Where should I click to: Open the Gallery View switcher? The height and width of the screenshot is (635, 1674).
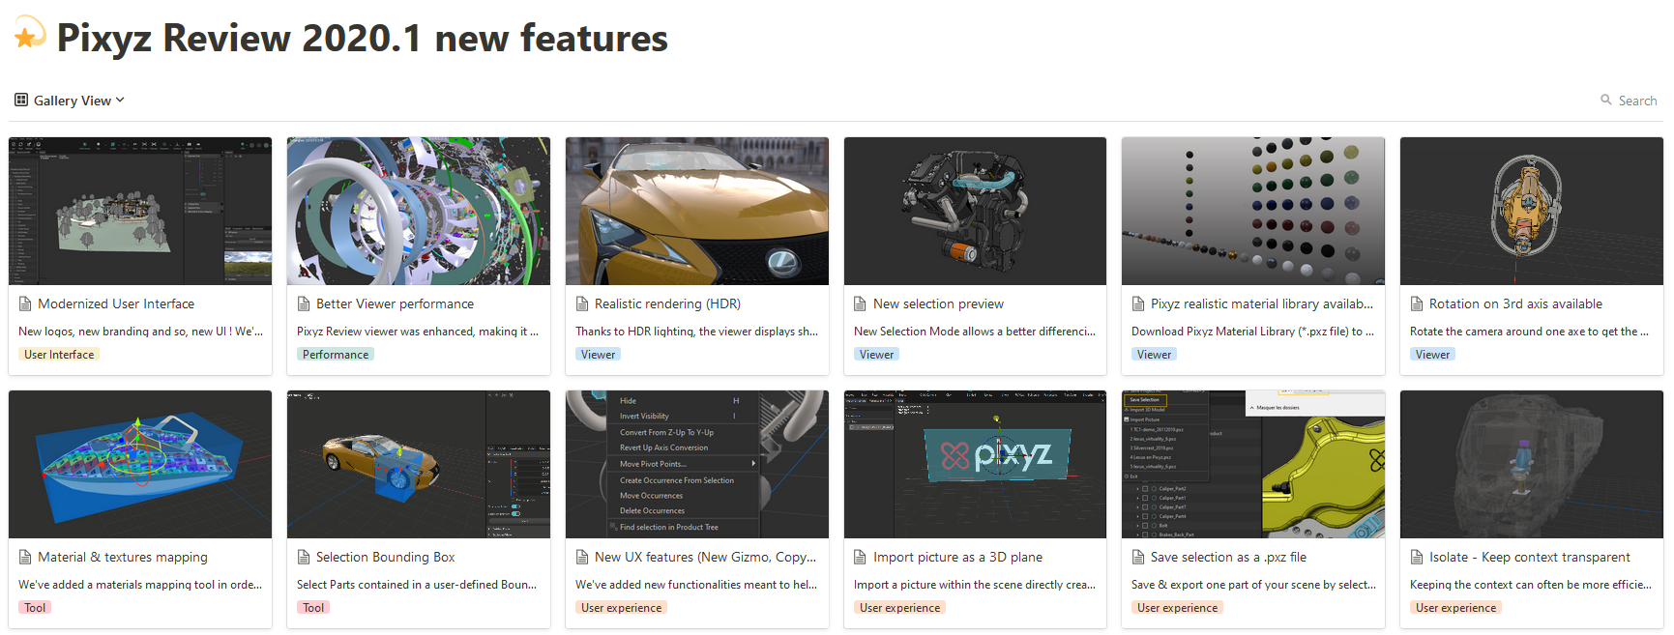(70, 100)
